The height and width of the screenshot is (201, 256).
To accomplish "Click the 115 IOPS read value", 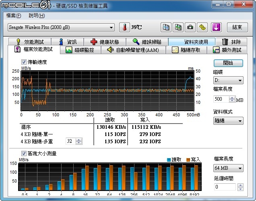I will [x=115, y=134].
